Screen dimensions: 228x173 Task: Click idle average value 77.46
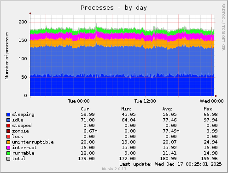point(170,120)
